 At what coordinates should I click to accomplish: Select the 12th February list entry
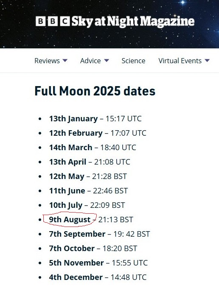pos(98,133)
